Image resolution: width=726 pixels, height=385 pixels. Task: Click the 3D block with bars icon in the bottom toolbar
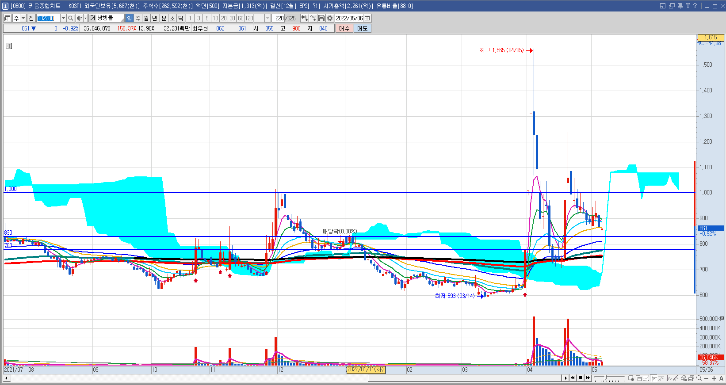(x=684, y=378)
